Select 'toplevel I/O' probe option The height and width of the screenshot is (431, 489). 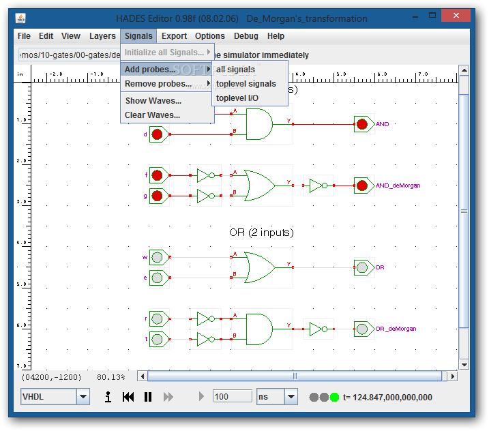tap(250, 98)
